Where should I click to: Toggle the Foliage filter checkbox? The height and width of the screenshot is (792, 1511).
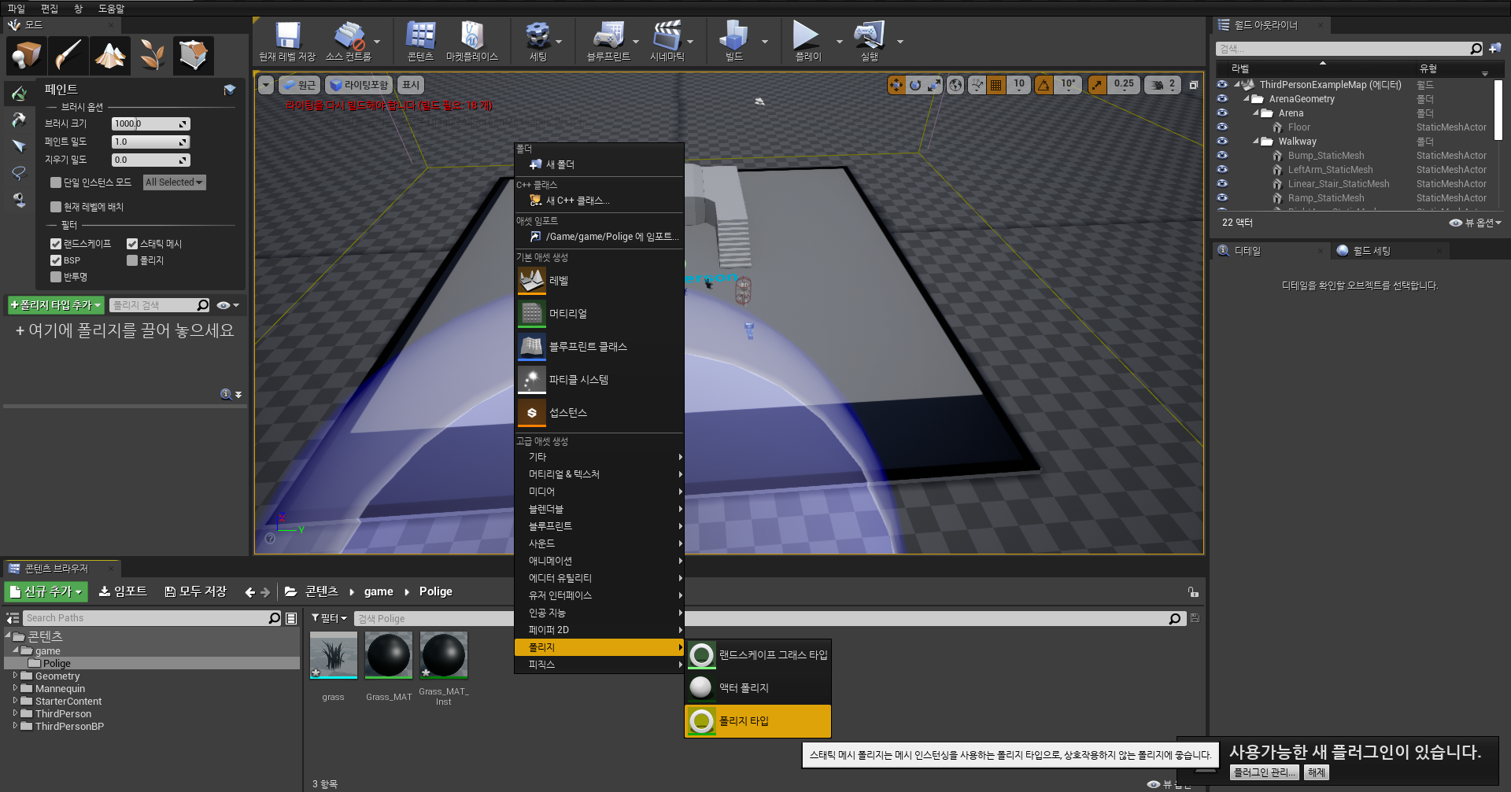click(132, 260)
